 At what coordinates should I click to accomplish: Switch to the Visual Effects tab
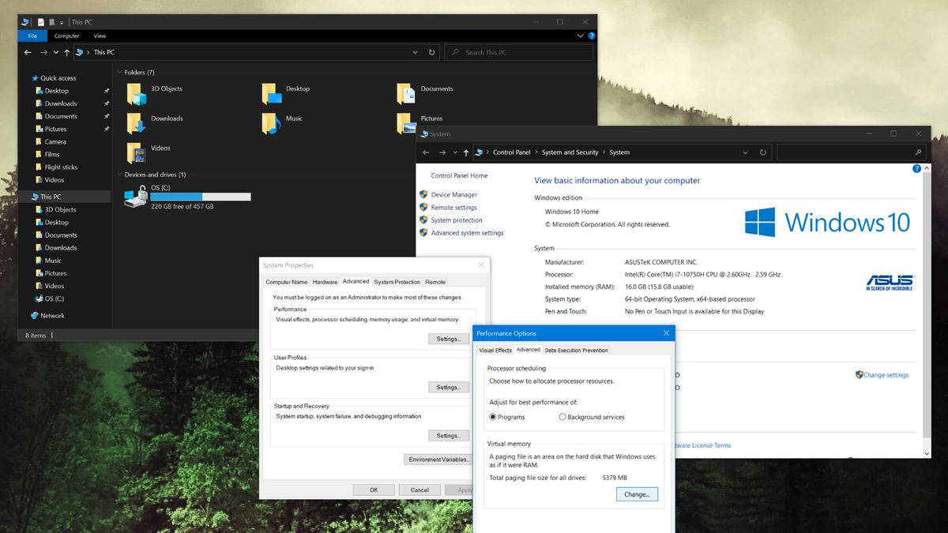[495, 350]
